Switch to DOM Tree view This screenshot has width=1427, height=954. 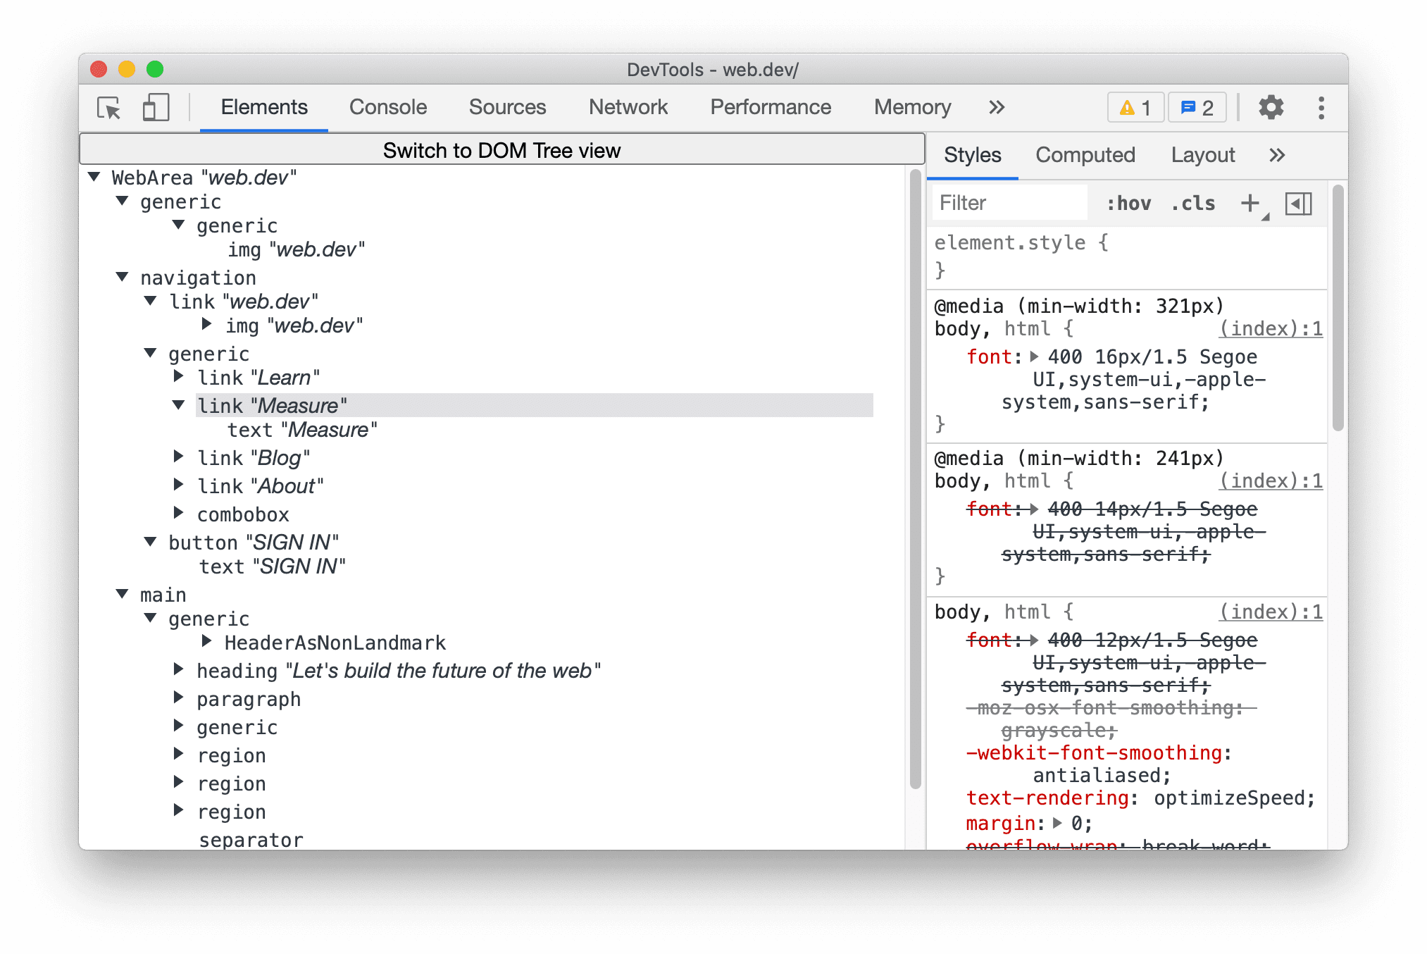(500, 149)
